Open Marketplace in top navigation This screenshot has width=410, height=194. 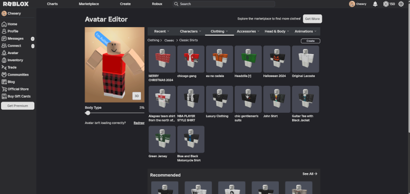point(89,4)
